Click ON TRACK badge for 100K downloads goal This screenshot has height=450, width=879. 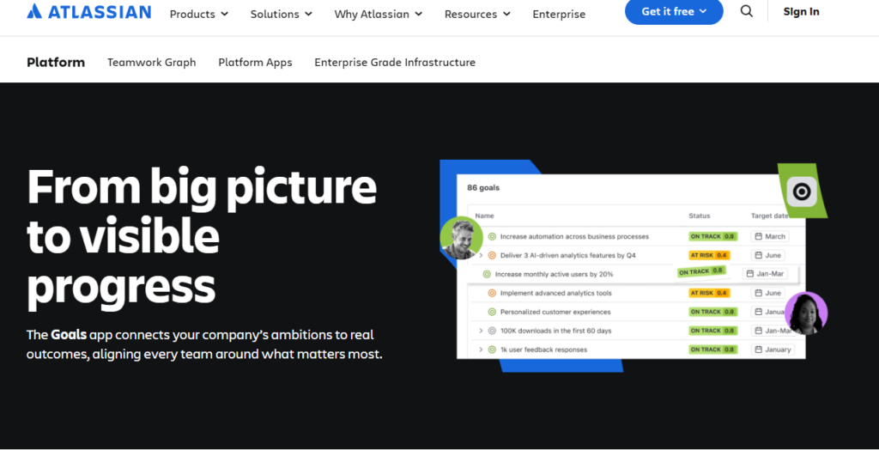(712, 331)
